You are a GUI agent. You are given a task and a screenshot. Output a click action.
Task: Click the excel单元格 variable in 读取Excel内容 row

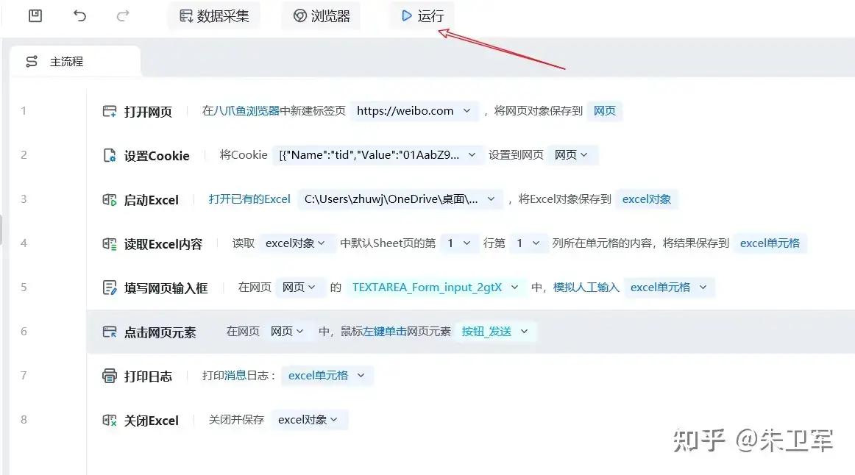coord(770,243)
